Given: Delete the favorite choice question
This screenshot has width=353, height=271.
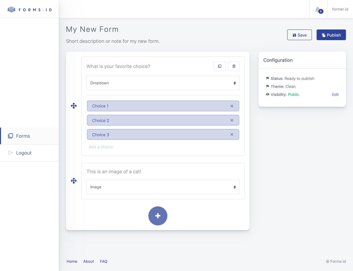Looking at the screenshot, I should pyautogui.click(x=234, y=66).
